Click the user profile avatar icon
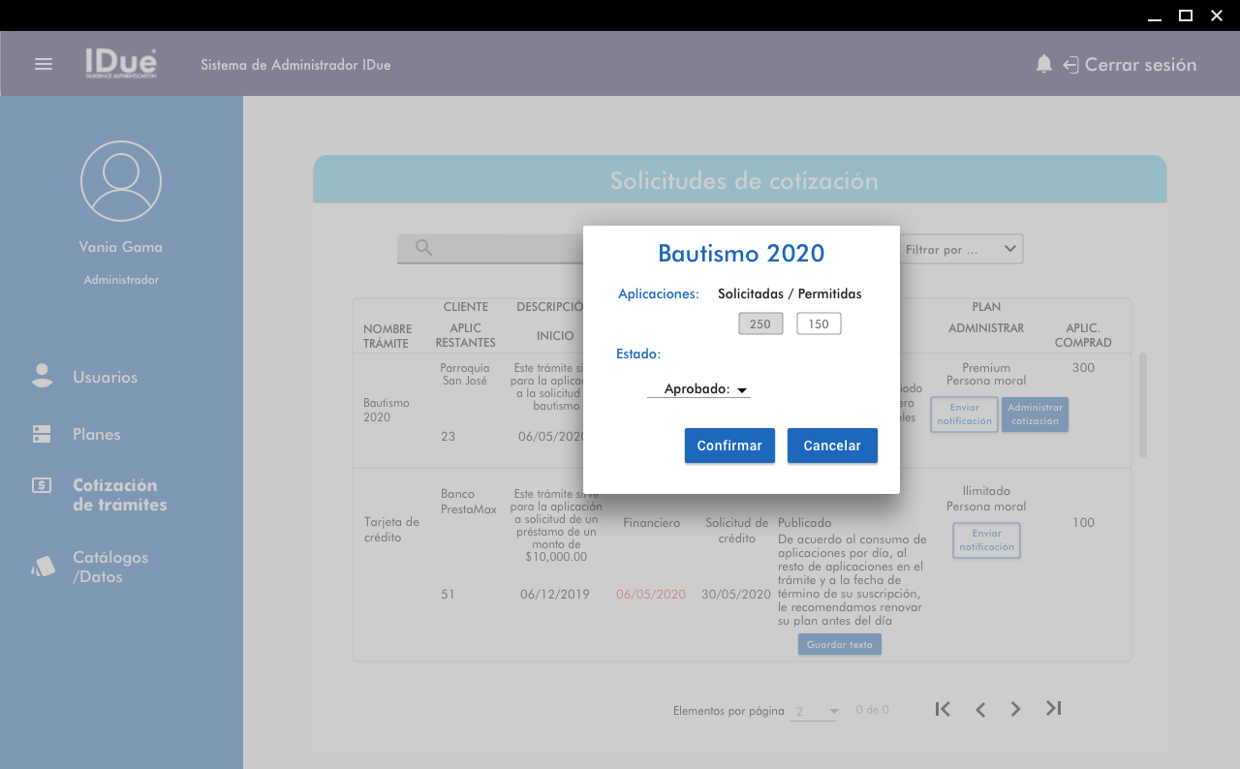This screenshot has width=1240, height=769. pos(121,181)
